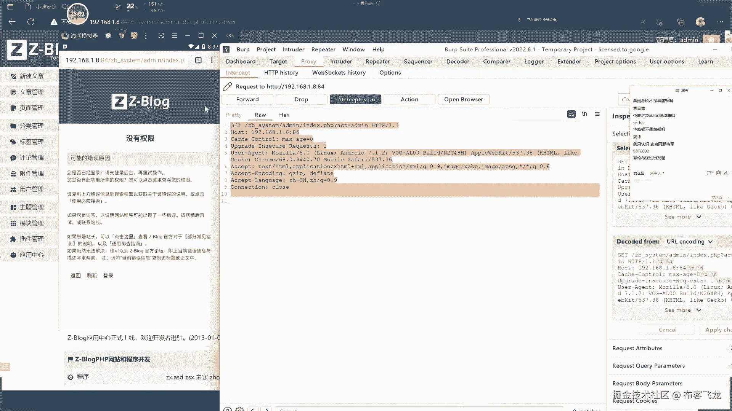Screen dimensions: 732x411
Task: Open the message editor hamburger menu
Action: pyautogui.click(x=597, y=114)
